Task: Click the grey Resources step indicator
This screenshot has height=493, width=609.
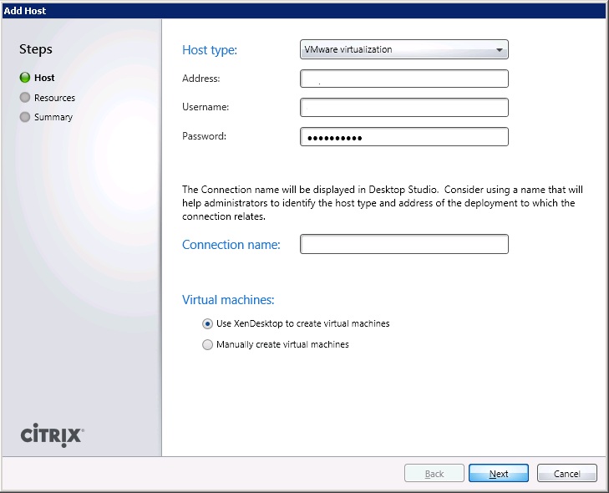Action: pos(25,97)
